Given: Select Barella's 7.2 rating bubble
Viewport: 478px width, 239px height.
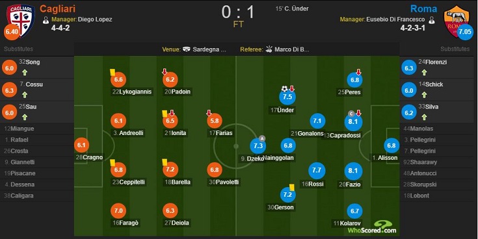Looking at the screenshot, I should (170, 170).
